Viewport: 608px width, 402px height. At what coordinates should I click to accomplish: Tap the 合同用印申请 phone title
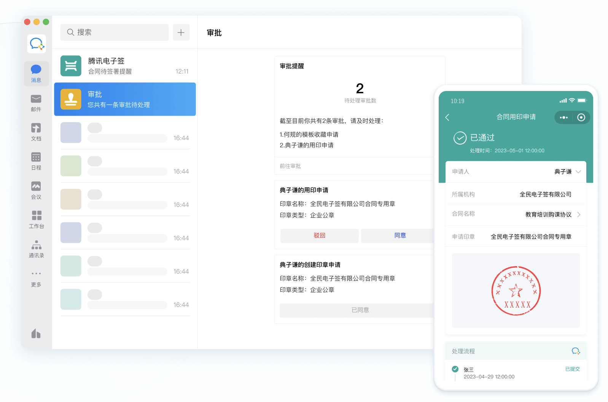pos(516,117)
